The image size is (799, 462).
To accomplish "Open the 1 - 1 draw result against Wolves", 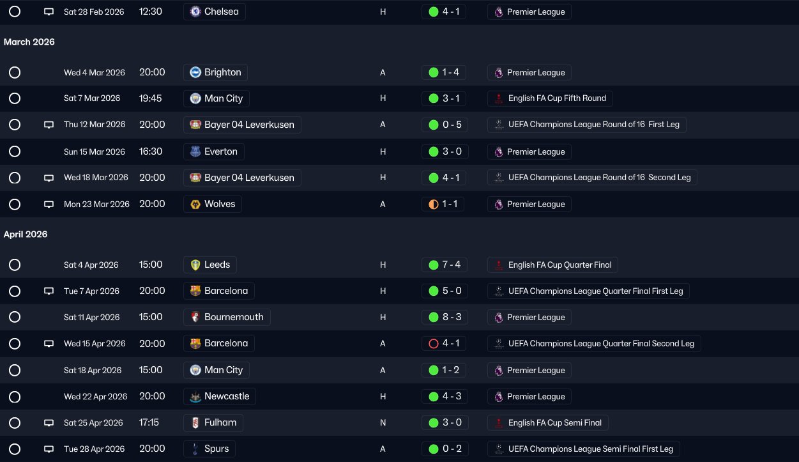I will (444, 204).
